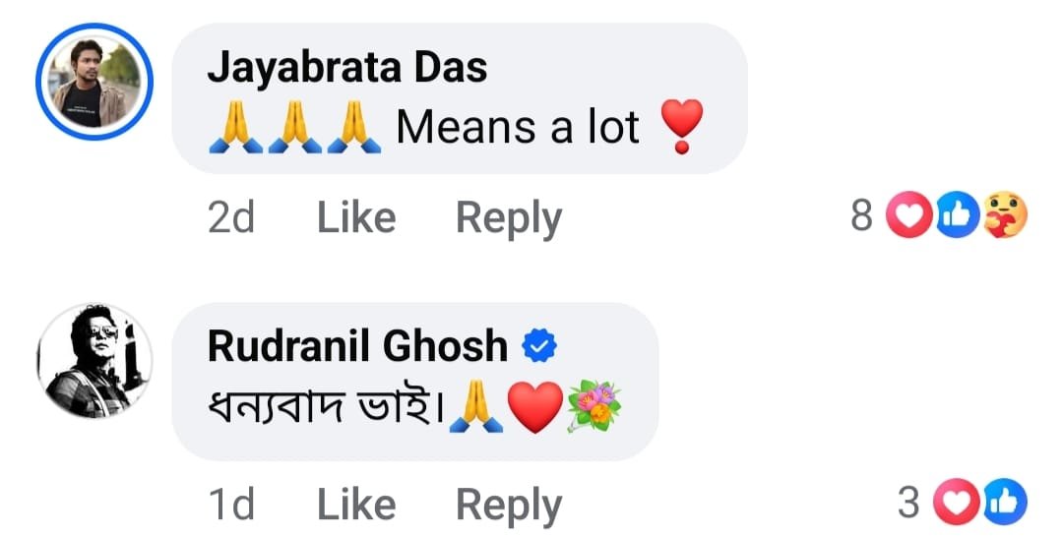Screen dimensions: 1063x538
Task: Click the verified badge beside Rudranil Ghosh
Action: (539, 345)
